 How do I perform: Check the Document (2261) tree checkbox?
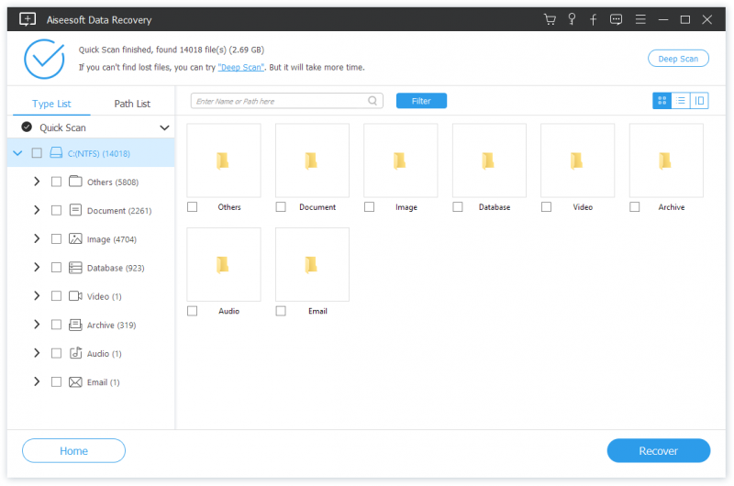[56, 211]
